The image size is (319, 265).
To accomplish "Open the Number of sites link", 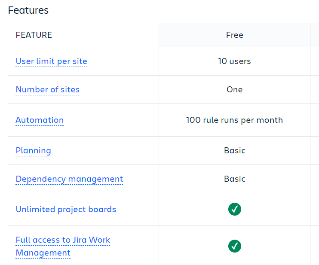I will coord(48,90).
